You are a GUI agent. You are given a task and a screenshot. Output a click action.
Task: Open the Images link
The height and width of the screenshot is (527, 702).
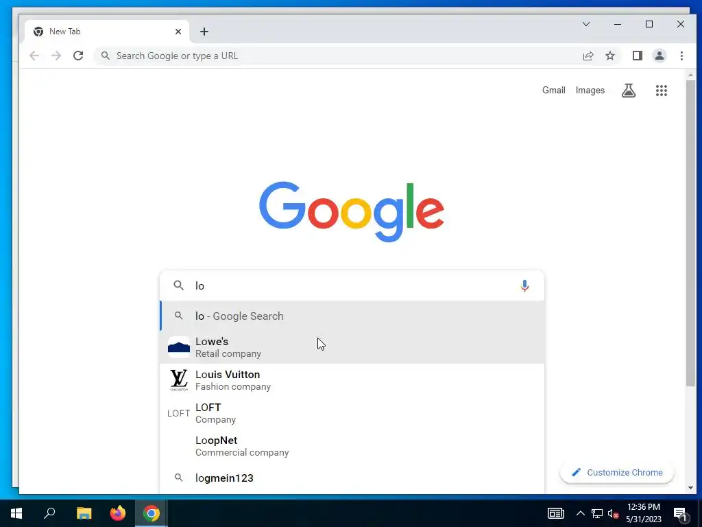(x=590, y=90)
